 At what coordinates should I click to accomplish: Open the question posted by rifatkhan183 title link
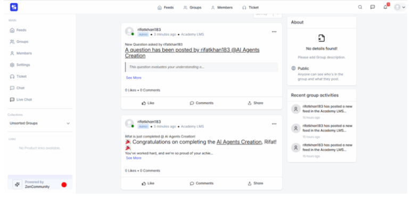192,53
